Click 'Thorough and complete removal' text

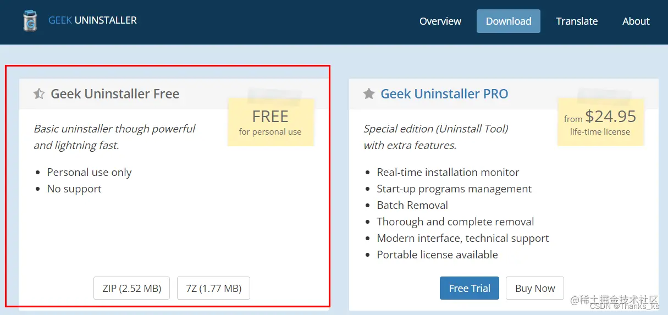point(455,222)
